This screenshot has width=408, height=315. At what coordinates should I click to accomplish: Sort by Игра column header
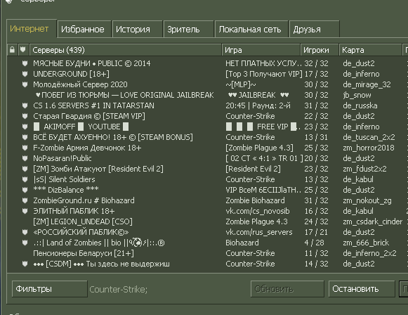[x=261, y=50]
